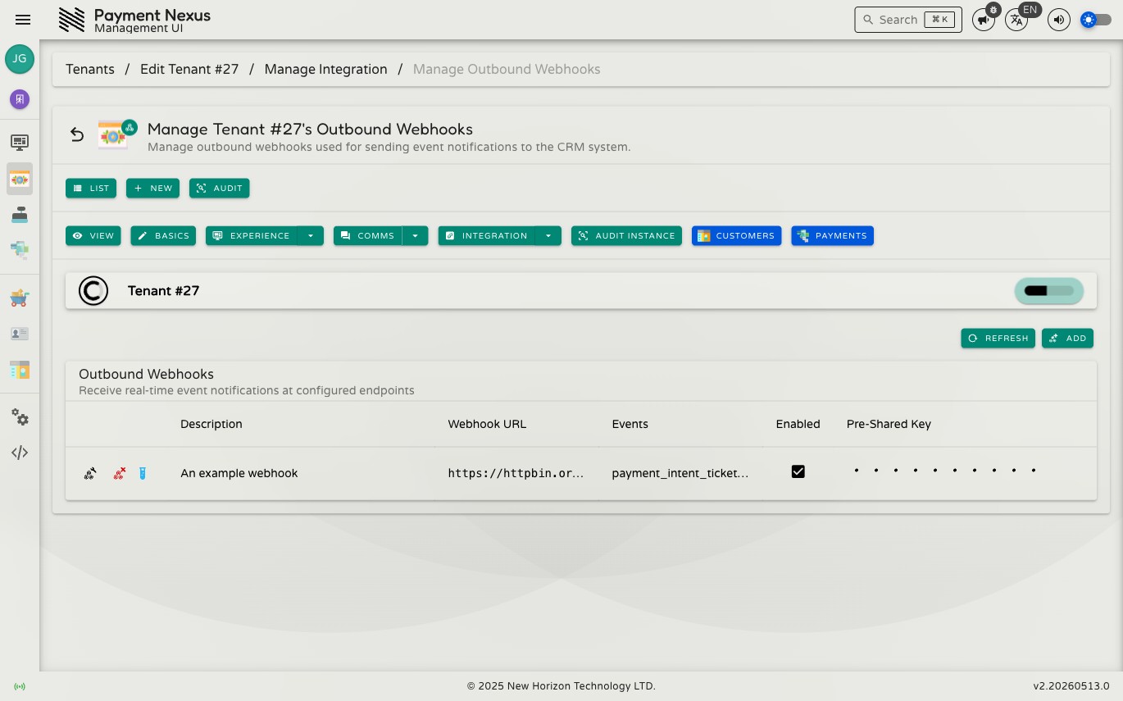Open the ID card sidebar icon

pos(20,334)
